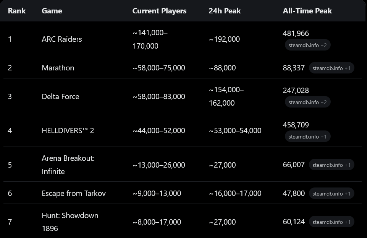
Task: Open the steamdb.info citation beside 88,337
Action: pyautogui.click(x=331, y=68)
